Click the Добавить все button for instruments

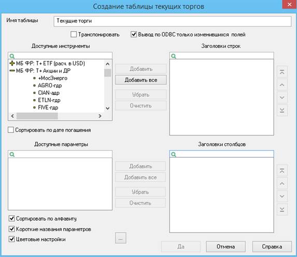pos(141,80)
